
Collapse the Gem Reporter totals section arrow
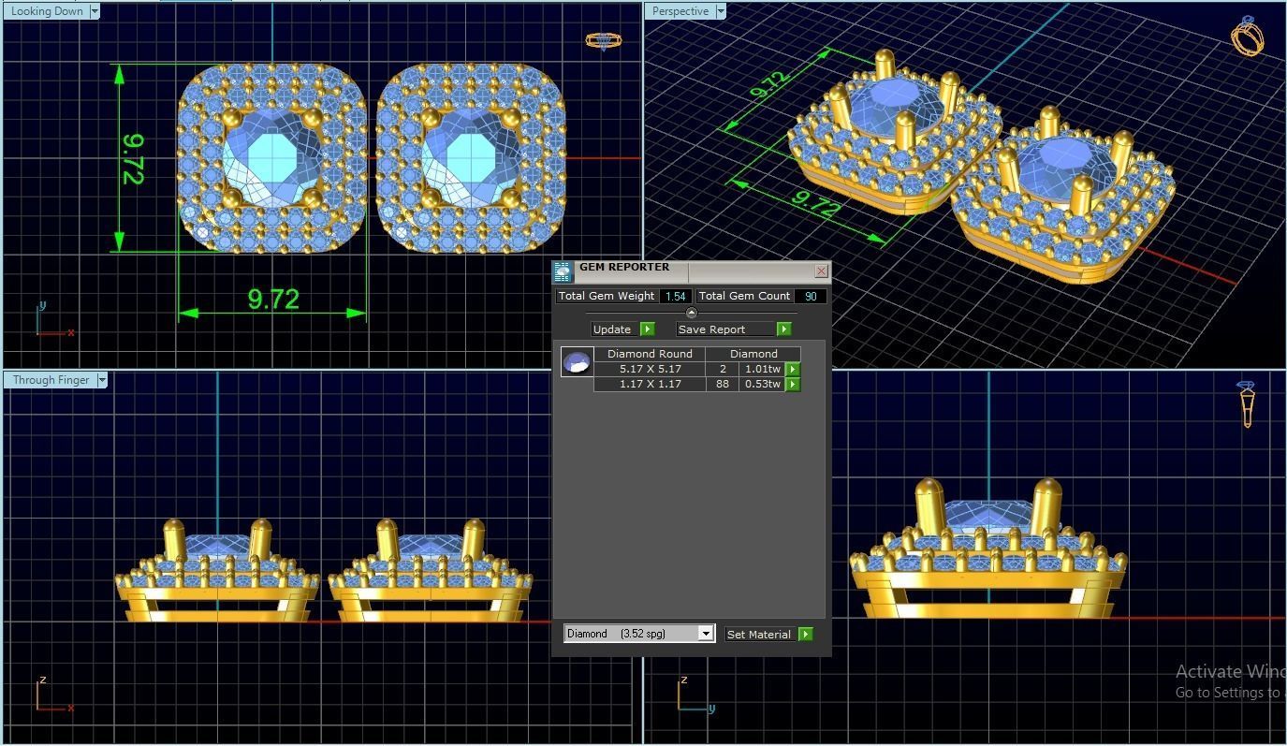[692, 313]
